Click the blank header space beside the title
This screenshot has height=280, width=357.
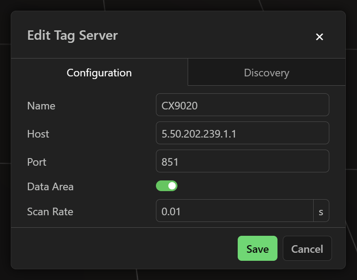214,36
